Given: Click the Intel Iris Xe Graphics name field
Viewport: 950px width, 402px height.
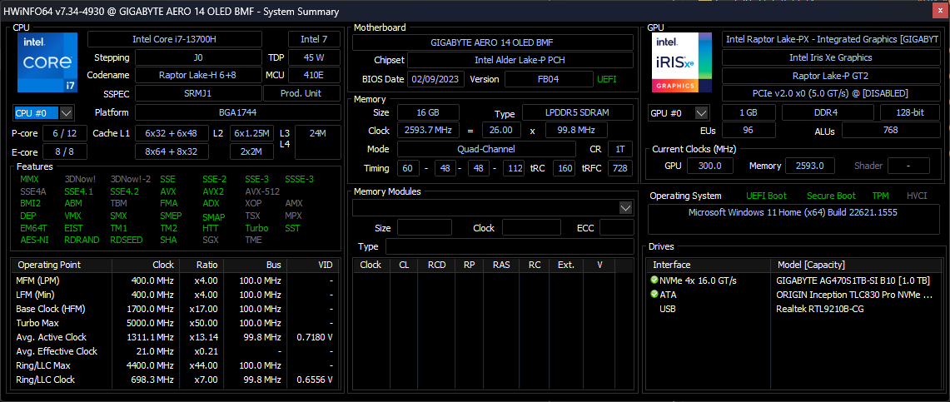Looking at the screenshot, I should tap(830, 57).
